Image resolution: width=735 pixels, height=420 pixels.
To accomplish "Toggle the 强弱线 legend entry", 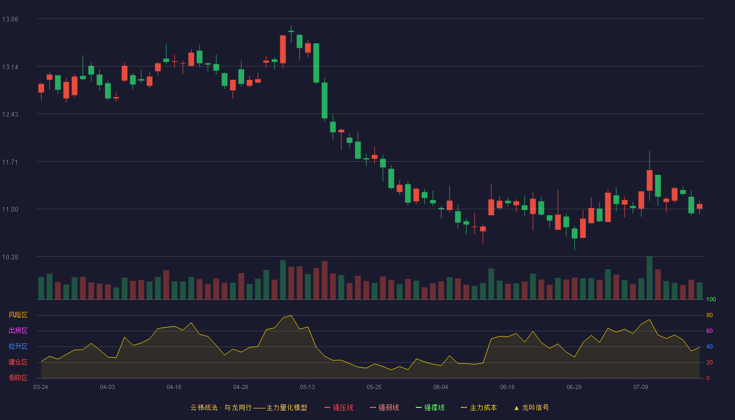I will [384, 407].
